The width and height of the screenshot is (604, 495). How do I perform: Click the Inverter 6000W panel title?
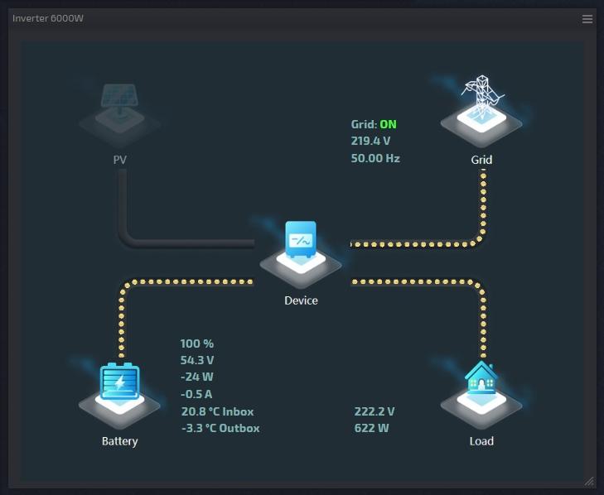(47, 18)
